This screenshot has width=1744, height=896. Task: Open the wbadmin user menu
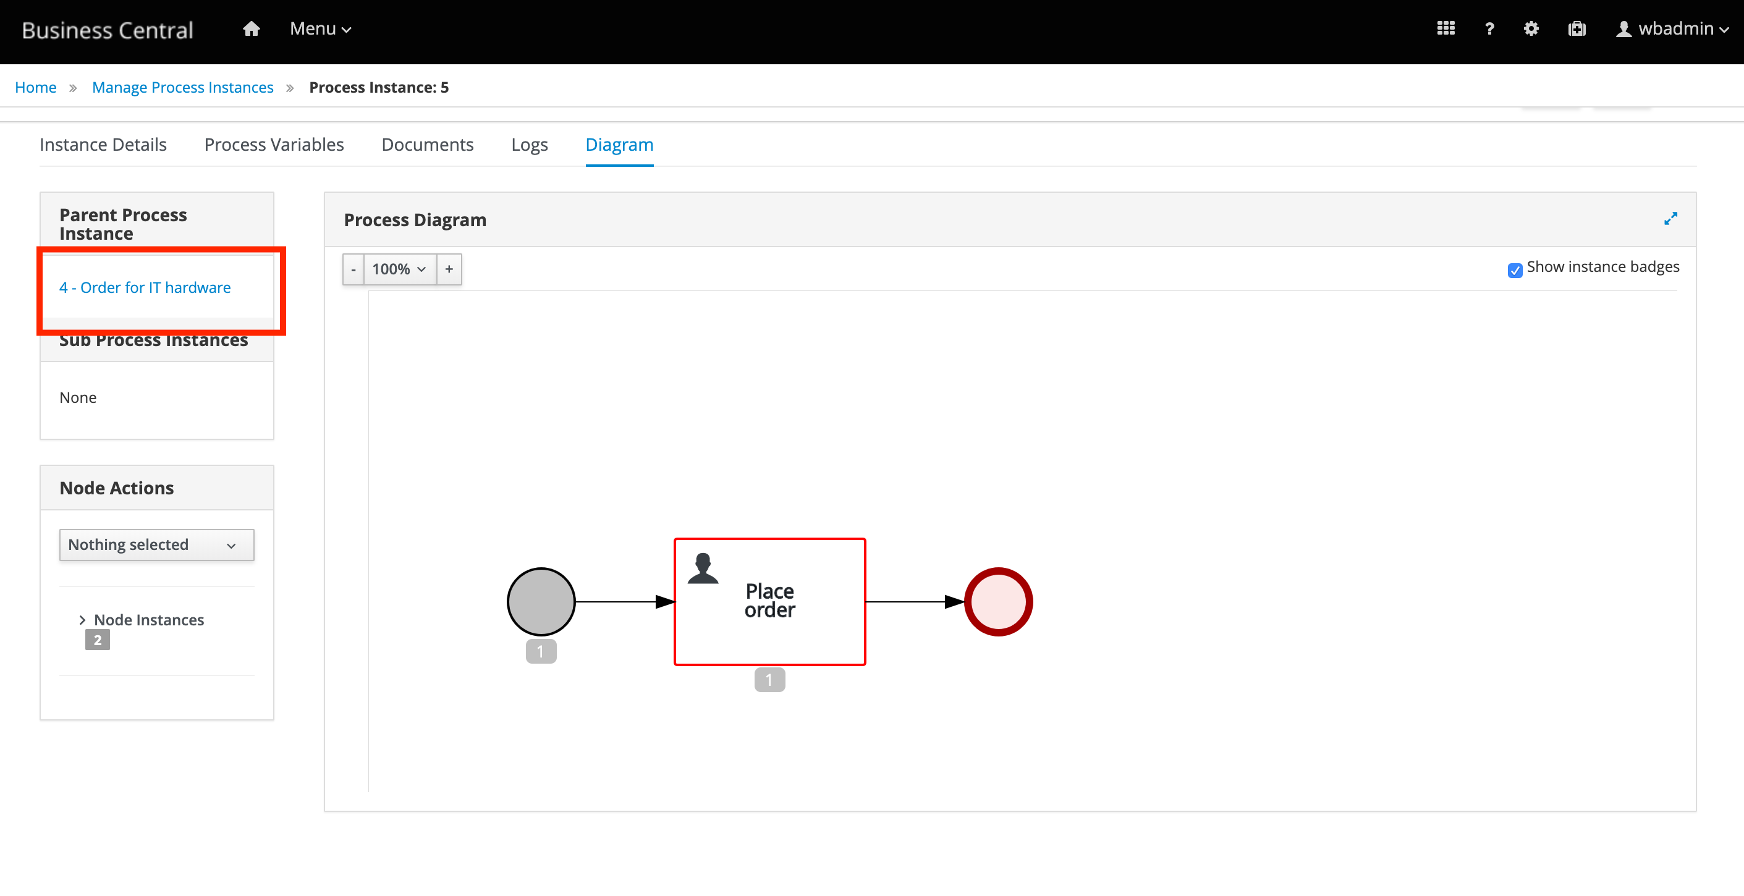[1672, 29]
